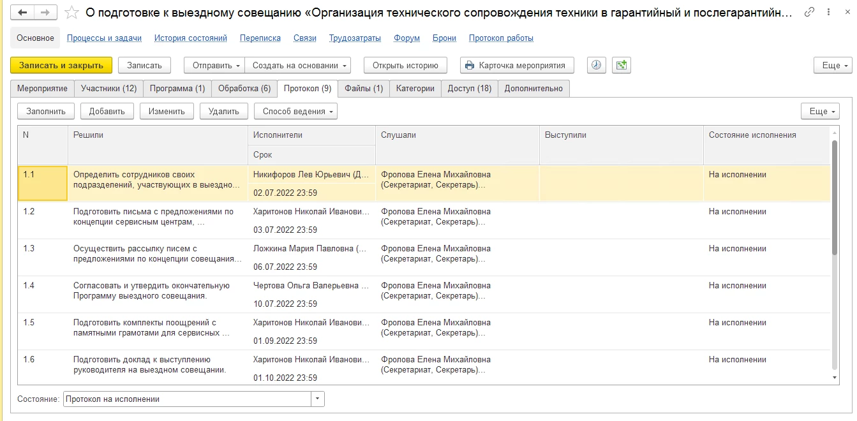Open Брони link
The width and height of the screenshot is (857, 421).
[x=444, y=38]
